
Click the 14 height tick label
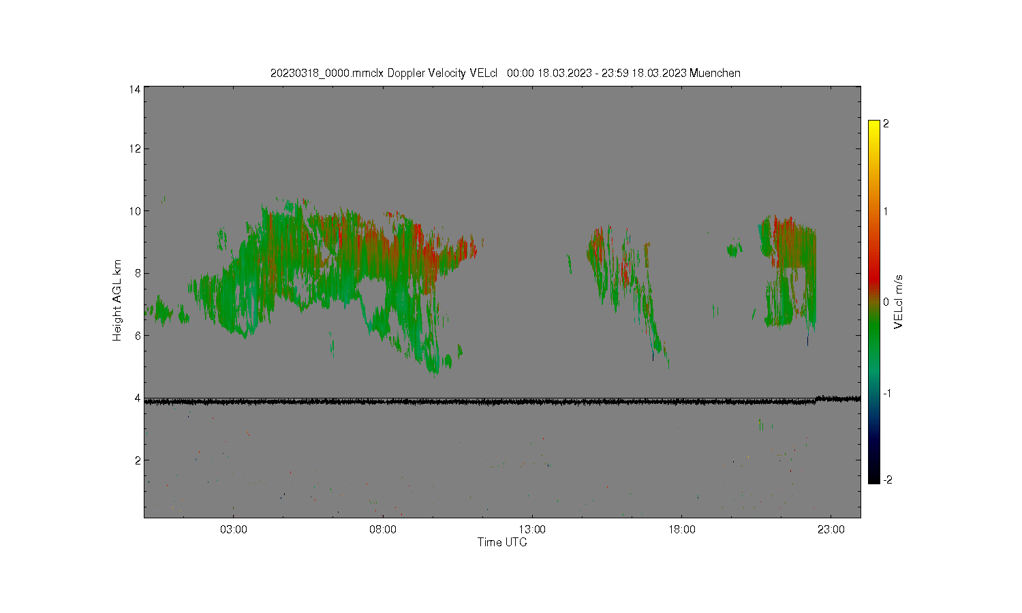pyautogui.click(x=134, y=89)
